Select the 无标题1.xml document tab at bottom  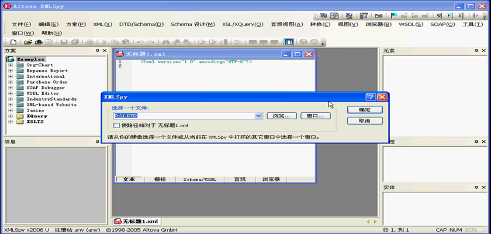point(137,222)
